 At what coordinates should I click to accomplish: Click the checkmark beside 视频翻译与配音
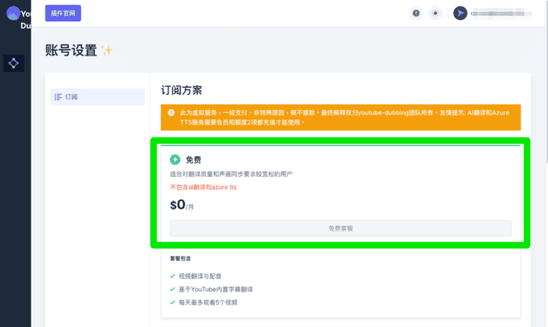(x=173, y=276)
